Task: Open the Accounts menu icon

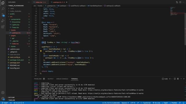Action: click(3, 92)
